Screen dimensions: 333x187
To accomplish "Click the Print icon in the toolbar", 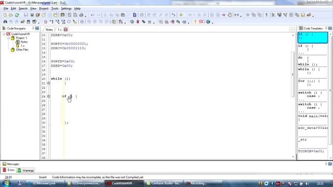I will (x=81, y=15).
